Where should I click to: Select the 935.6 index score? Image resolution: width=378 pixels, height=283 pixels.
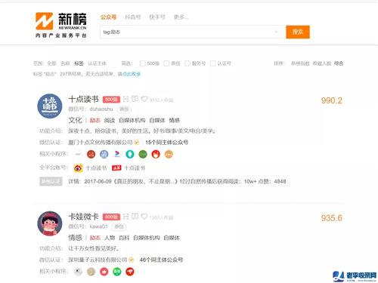click(x=331, y=218)
